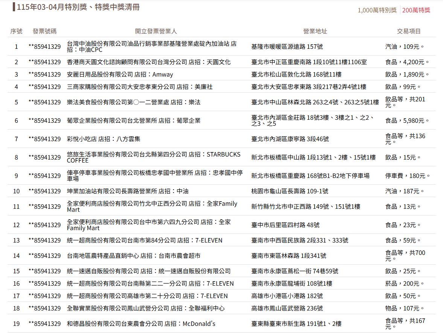Image resolution: width=443 pixels, height=333 pixels.
Task: Select transaction 汽油,187元
Action: [x=405, y=191]
